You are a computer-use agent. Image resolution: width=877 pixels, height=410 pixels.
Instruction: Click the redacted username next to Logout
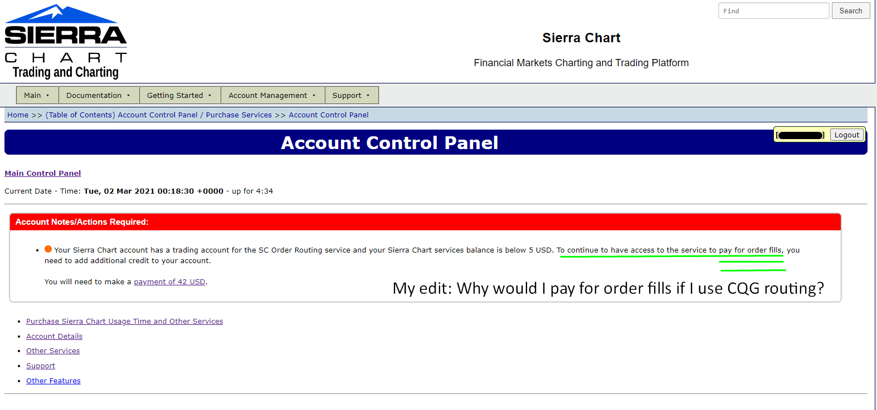click(800, 135)
